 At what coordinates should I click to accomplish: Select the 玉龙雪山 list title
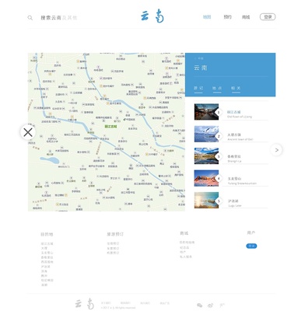point(234,179)
